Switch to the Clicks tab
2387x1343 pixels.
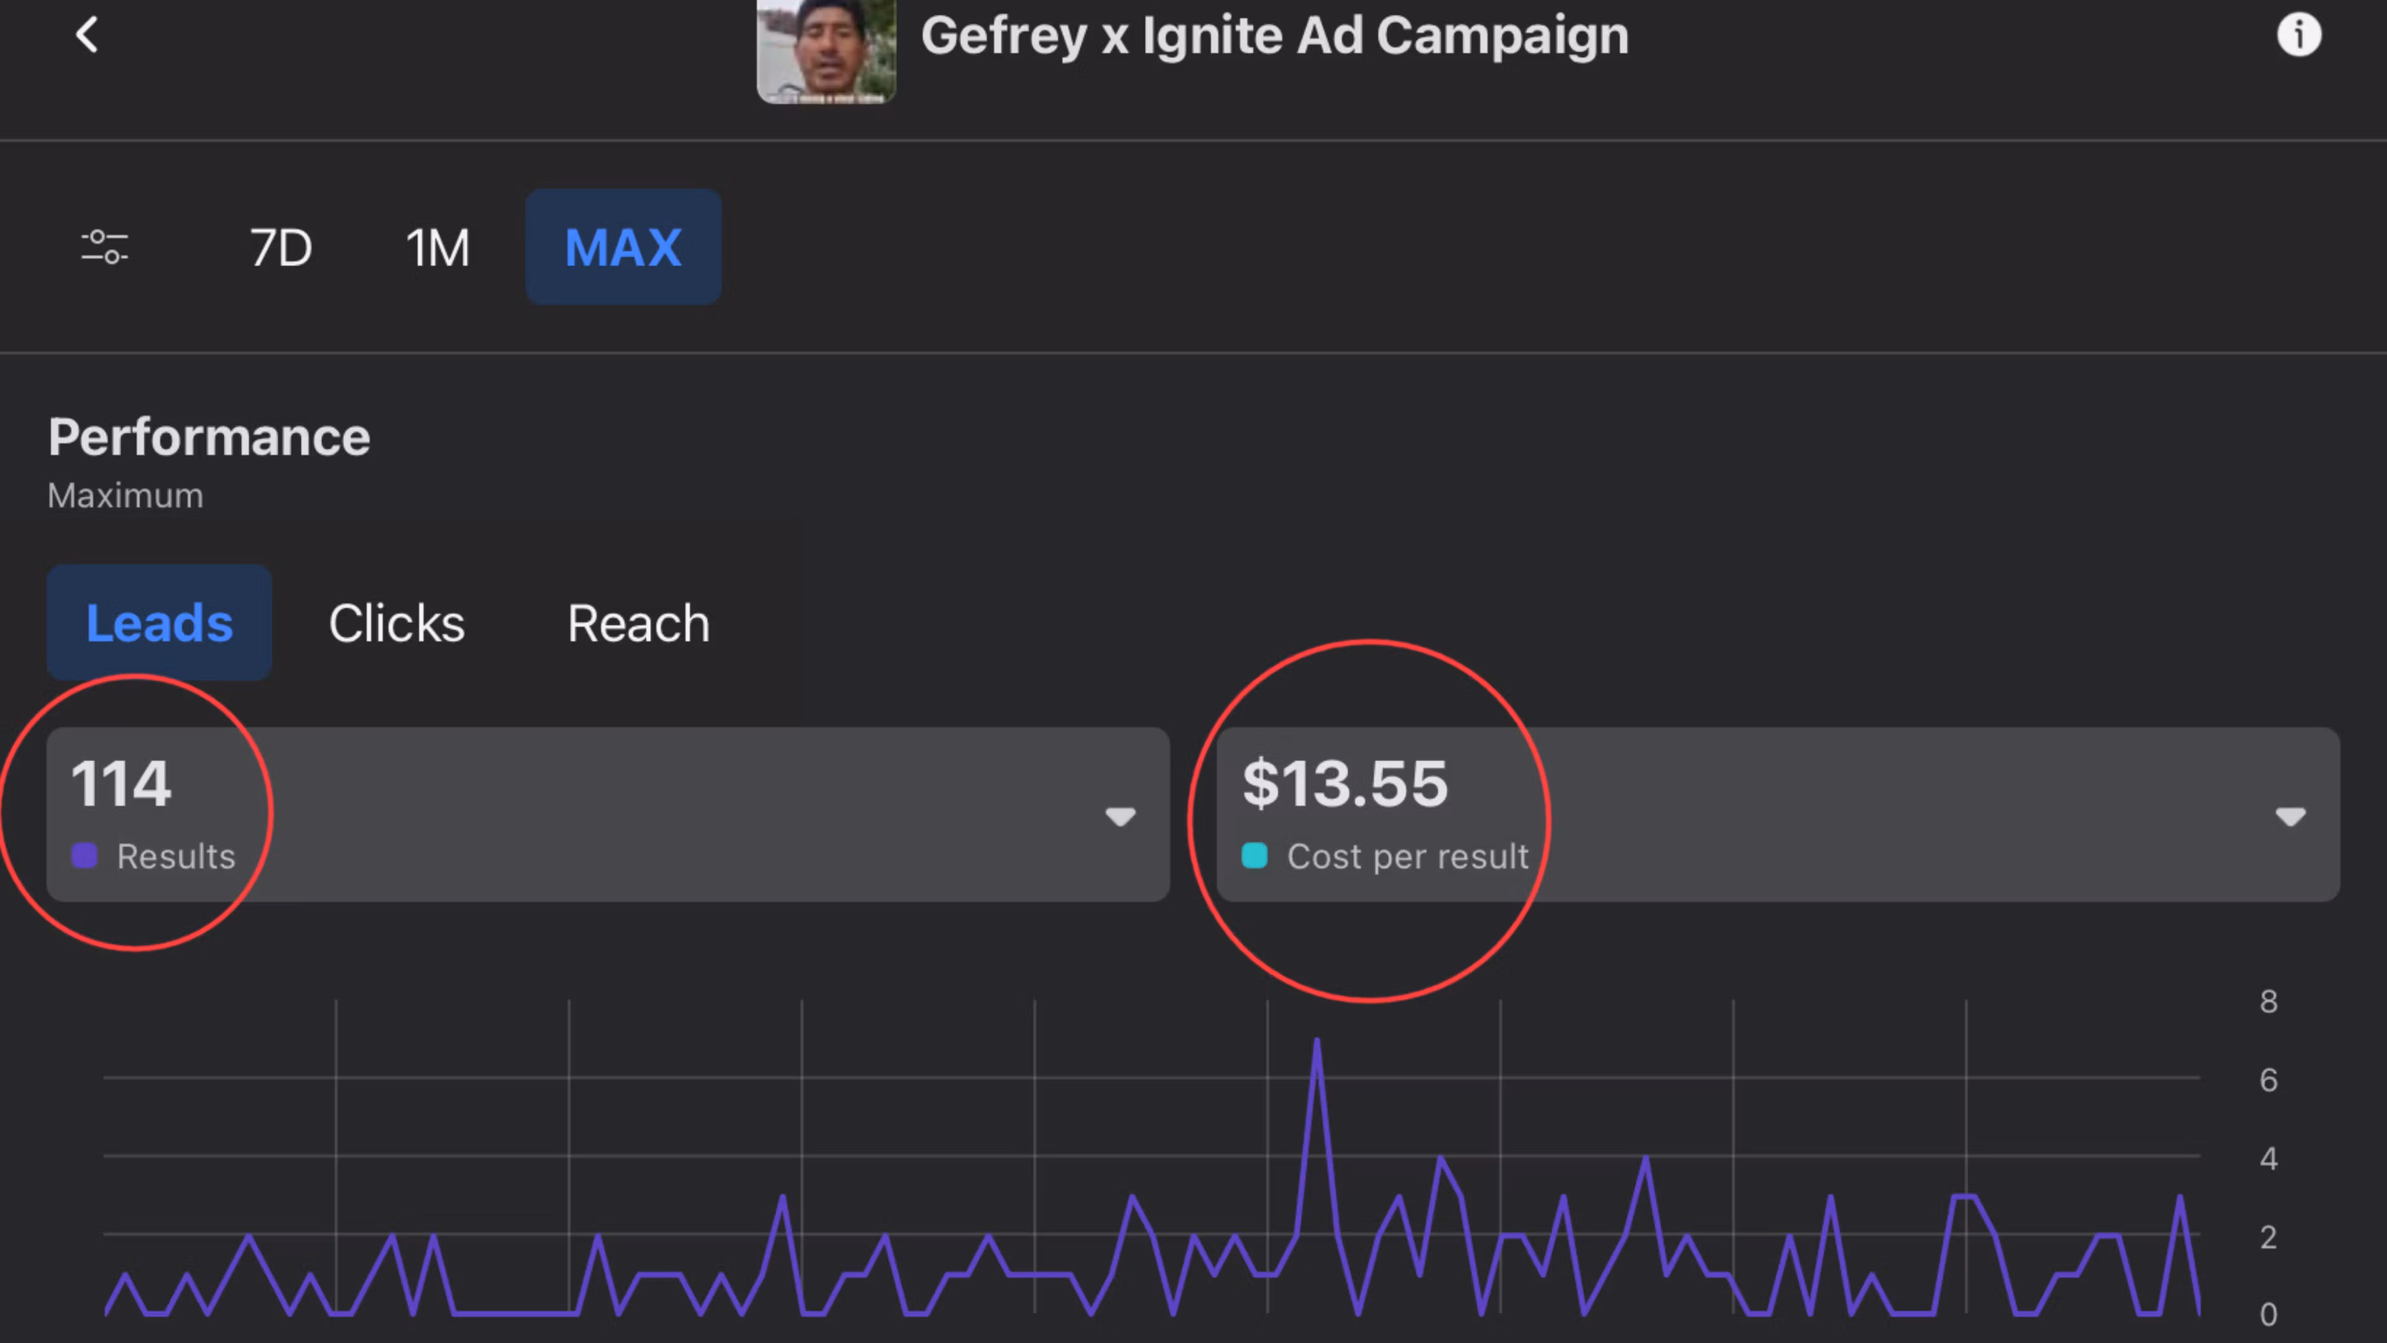397,623
